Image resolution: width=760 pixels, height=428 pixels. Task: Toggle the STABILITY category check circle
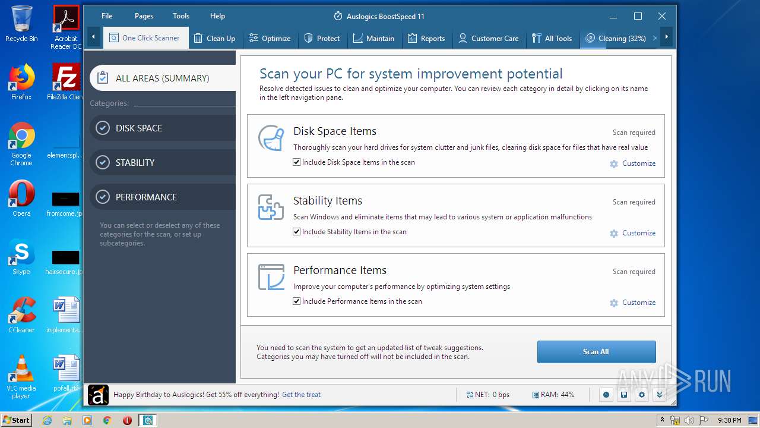click(x=103, y=162)
